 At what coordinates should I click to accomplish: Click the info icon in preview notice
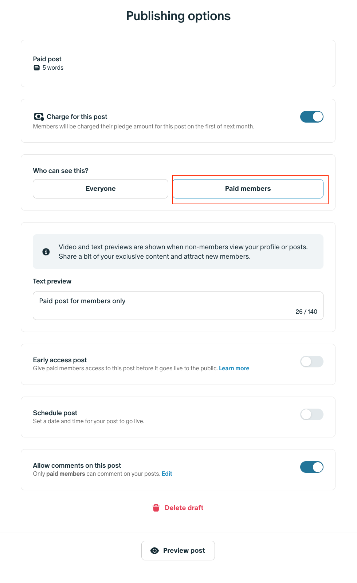pos(46,252)
